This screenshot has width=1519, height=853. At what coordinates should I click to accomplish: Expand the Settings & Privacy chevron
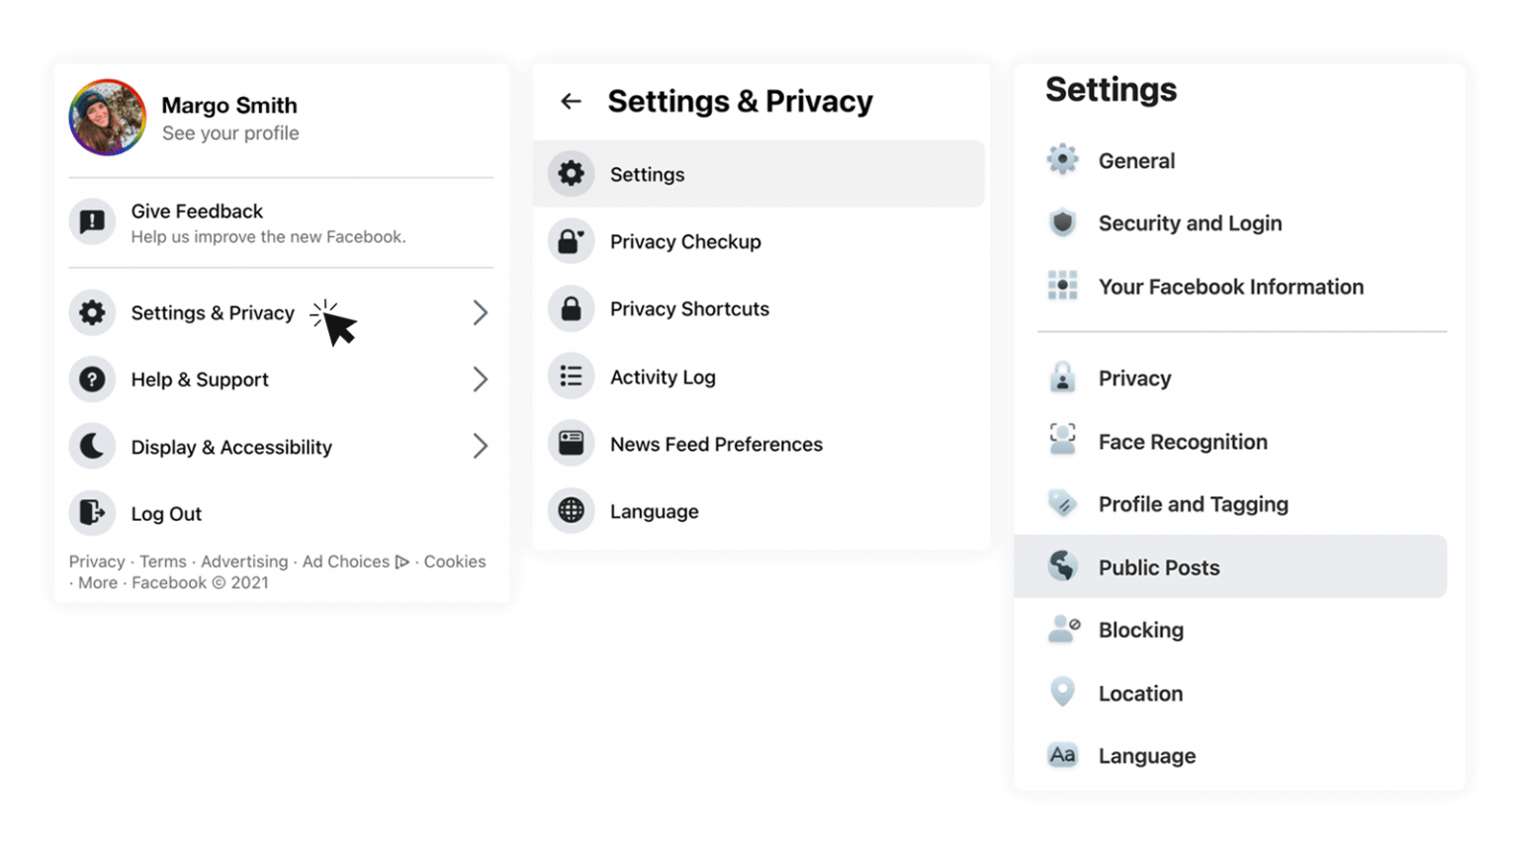point(480,313)
